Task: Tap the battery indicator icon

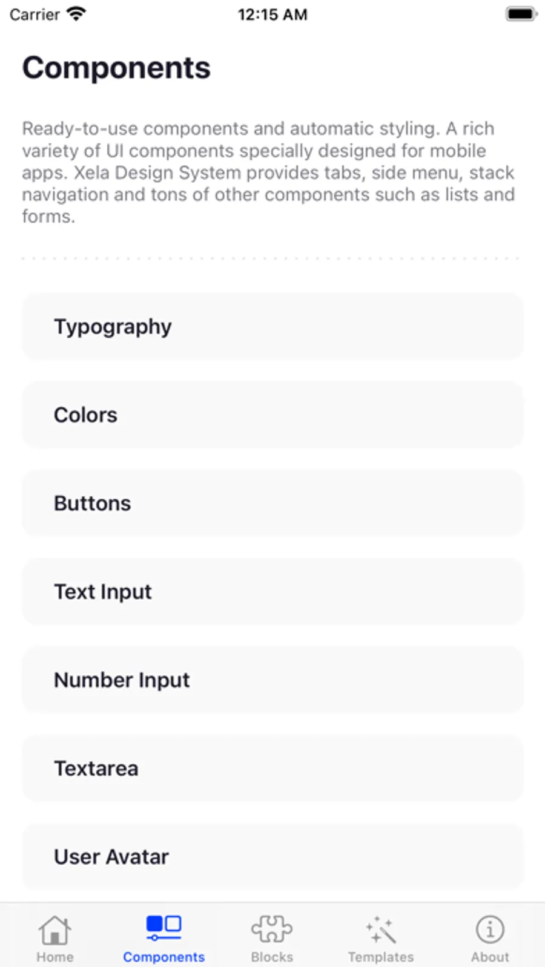Action: click(521, 14)
